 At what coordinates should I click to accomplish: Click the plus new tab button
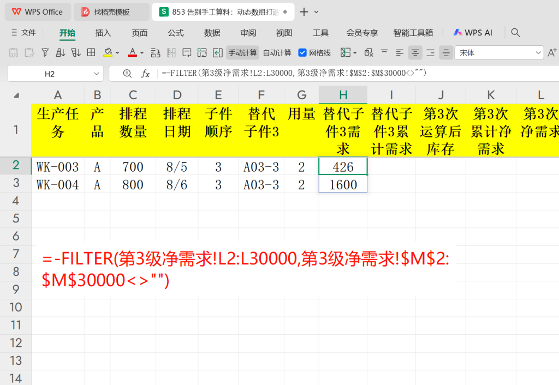(x=304, y=12)
